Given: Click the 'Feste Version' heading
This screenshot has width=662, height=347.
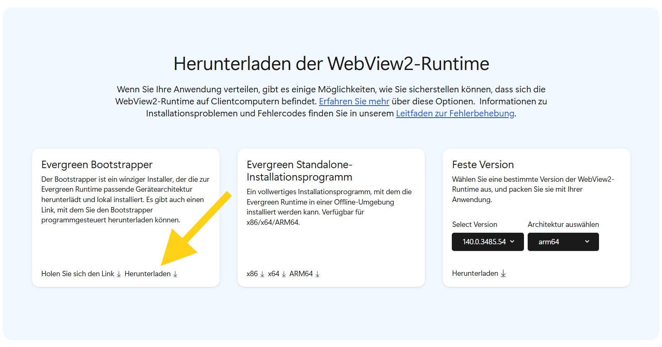Looking at the screenshot, I should point(483,165).
